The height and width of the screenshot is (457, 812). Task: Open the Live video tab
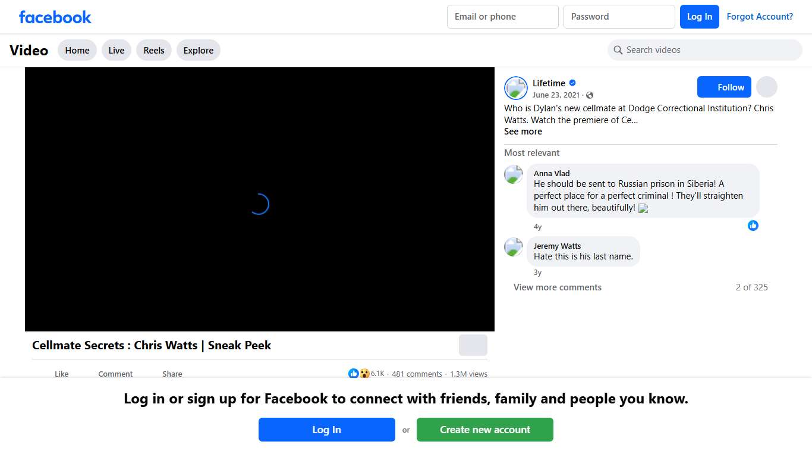117,51
